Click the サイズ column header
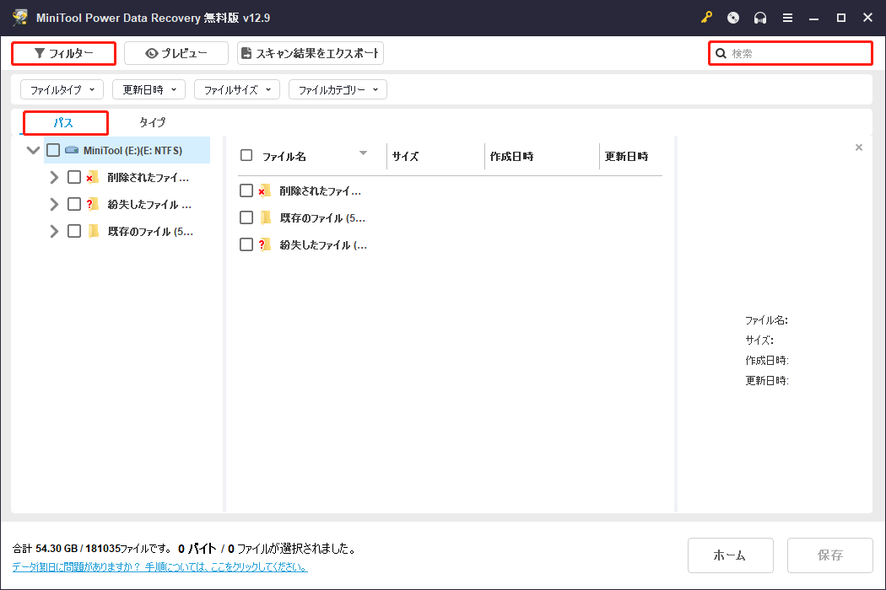 click(405, 157)
